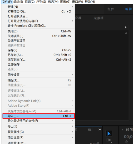Open the 图形(G) menu
This screenshot has height=144, width=133.
click(65, 2)
